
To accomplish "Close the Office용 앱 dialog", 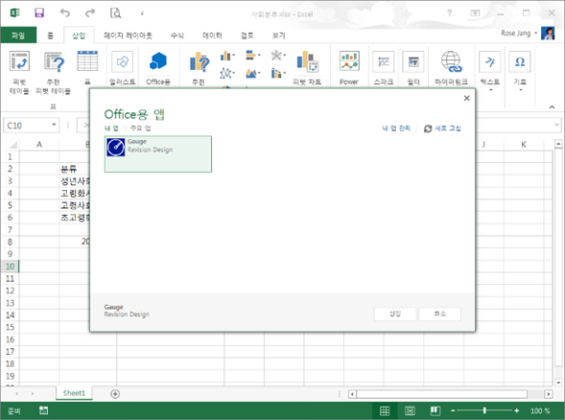I will 466,98.
